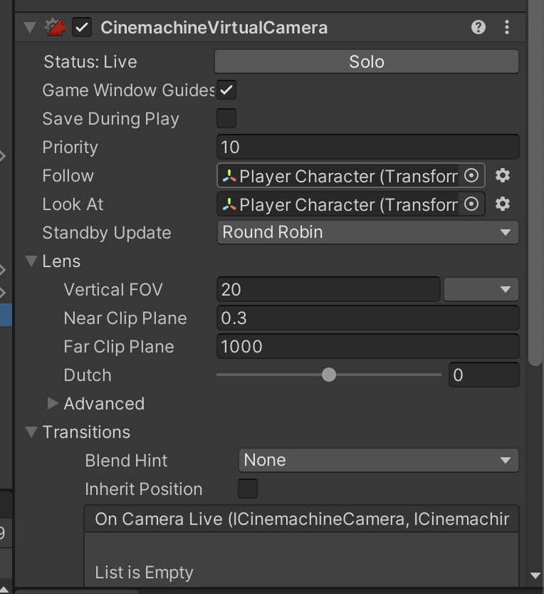Screen dimensions: 544x594
Task: Disable the CinemachineVirtualCamera component checkbox
Action: coord(82,27)
